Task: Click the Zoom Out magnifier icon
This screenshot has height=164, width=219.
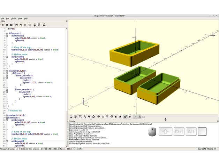Action: [x=89, y=117]
